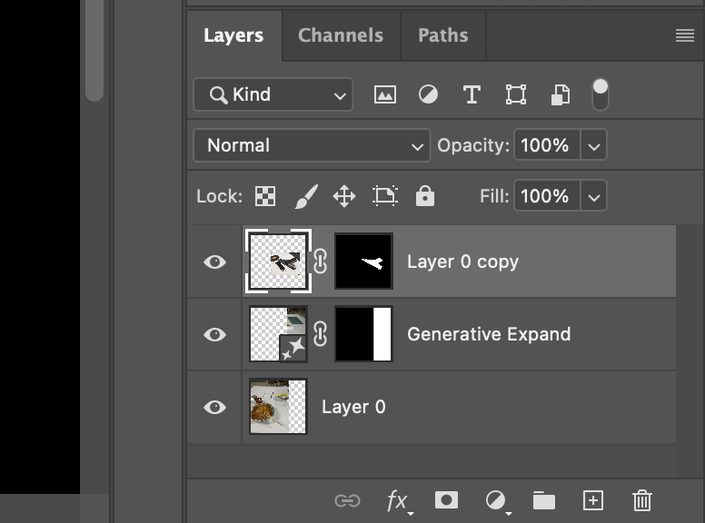
Task: Select Layer 0 copy image thumbnail
Action: click(278, 261)
